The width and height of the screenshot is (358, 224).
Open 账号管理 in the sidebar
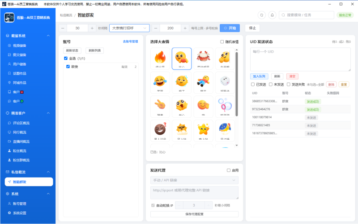click(19, 204)
